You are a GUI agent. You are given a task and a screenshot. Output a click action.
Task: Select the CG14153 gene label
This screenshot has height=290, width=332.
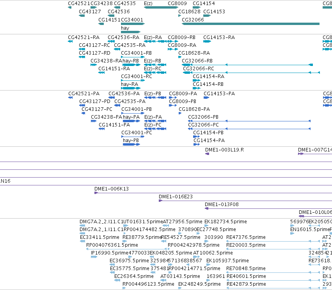(x=214, y=11)
